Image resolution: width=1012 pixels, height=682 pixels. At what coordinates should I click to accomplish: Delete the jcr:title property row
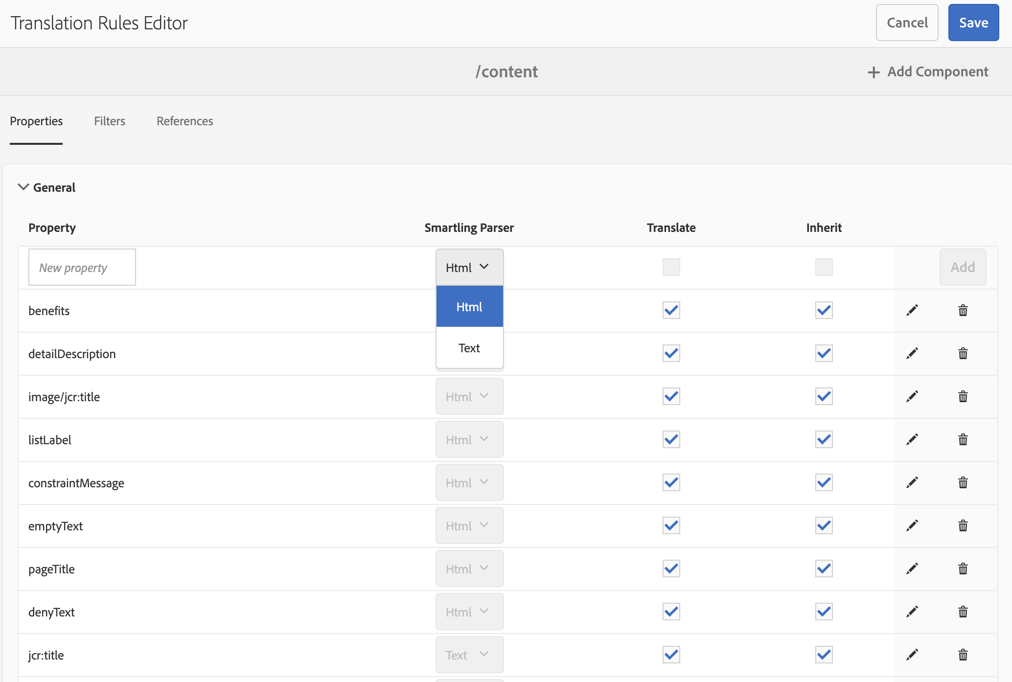(x=963, y=655)
